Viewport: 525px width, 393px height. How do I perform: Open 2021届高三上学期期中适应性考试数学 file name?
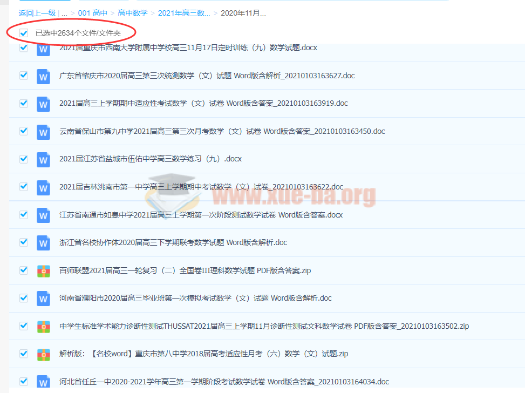[203, 103]
